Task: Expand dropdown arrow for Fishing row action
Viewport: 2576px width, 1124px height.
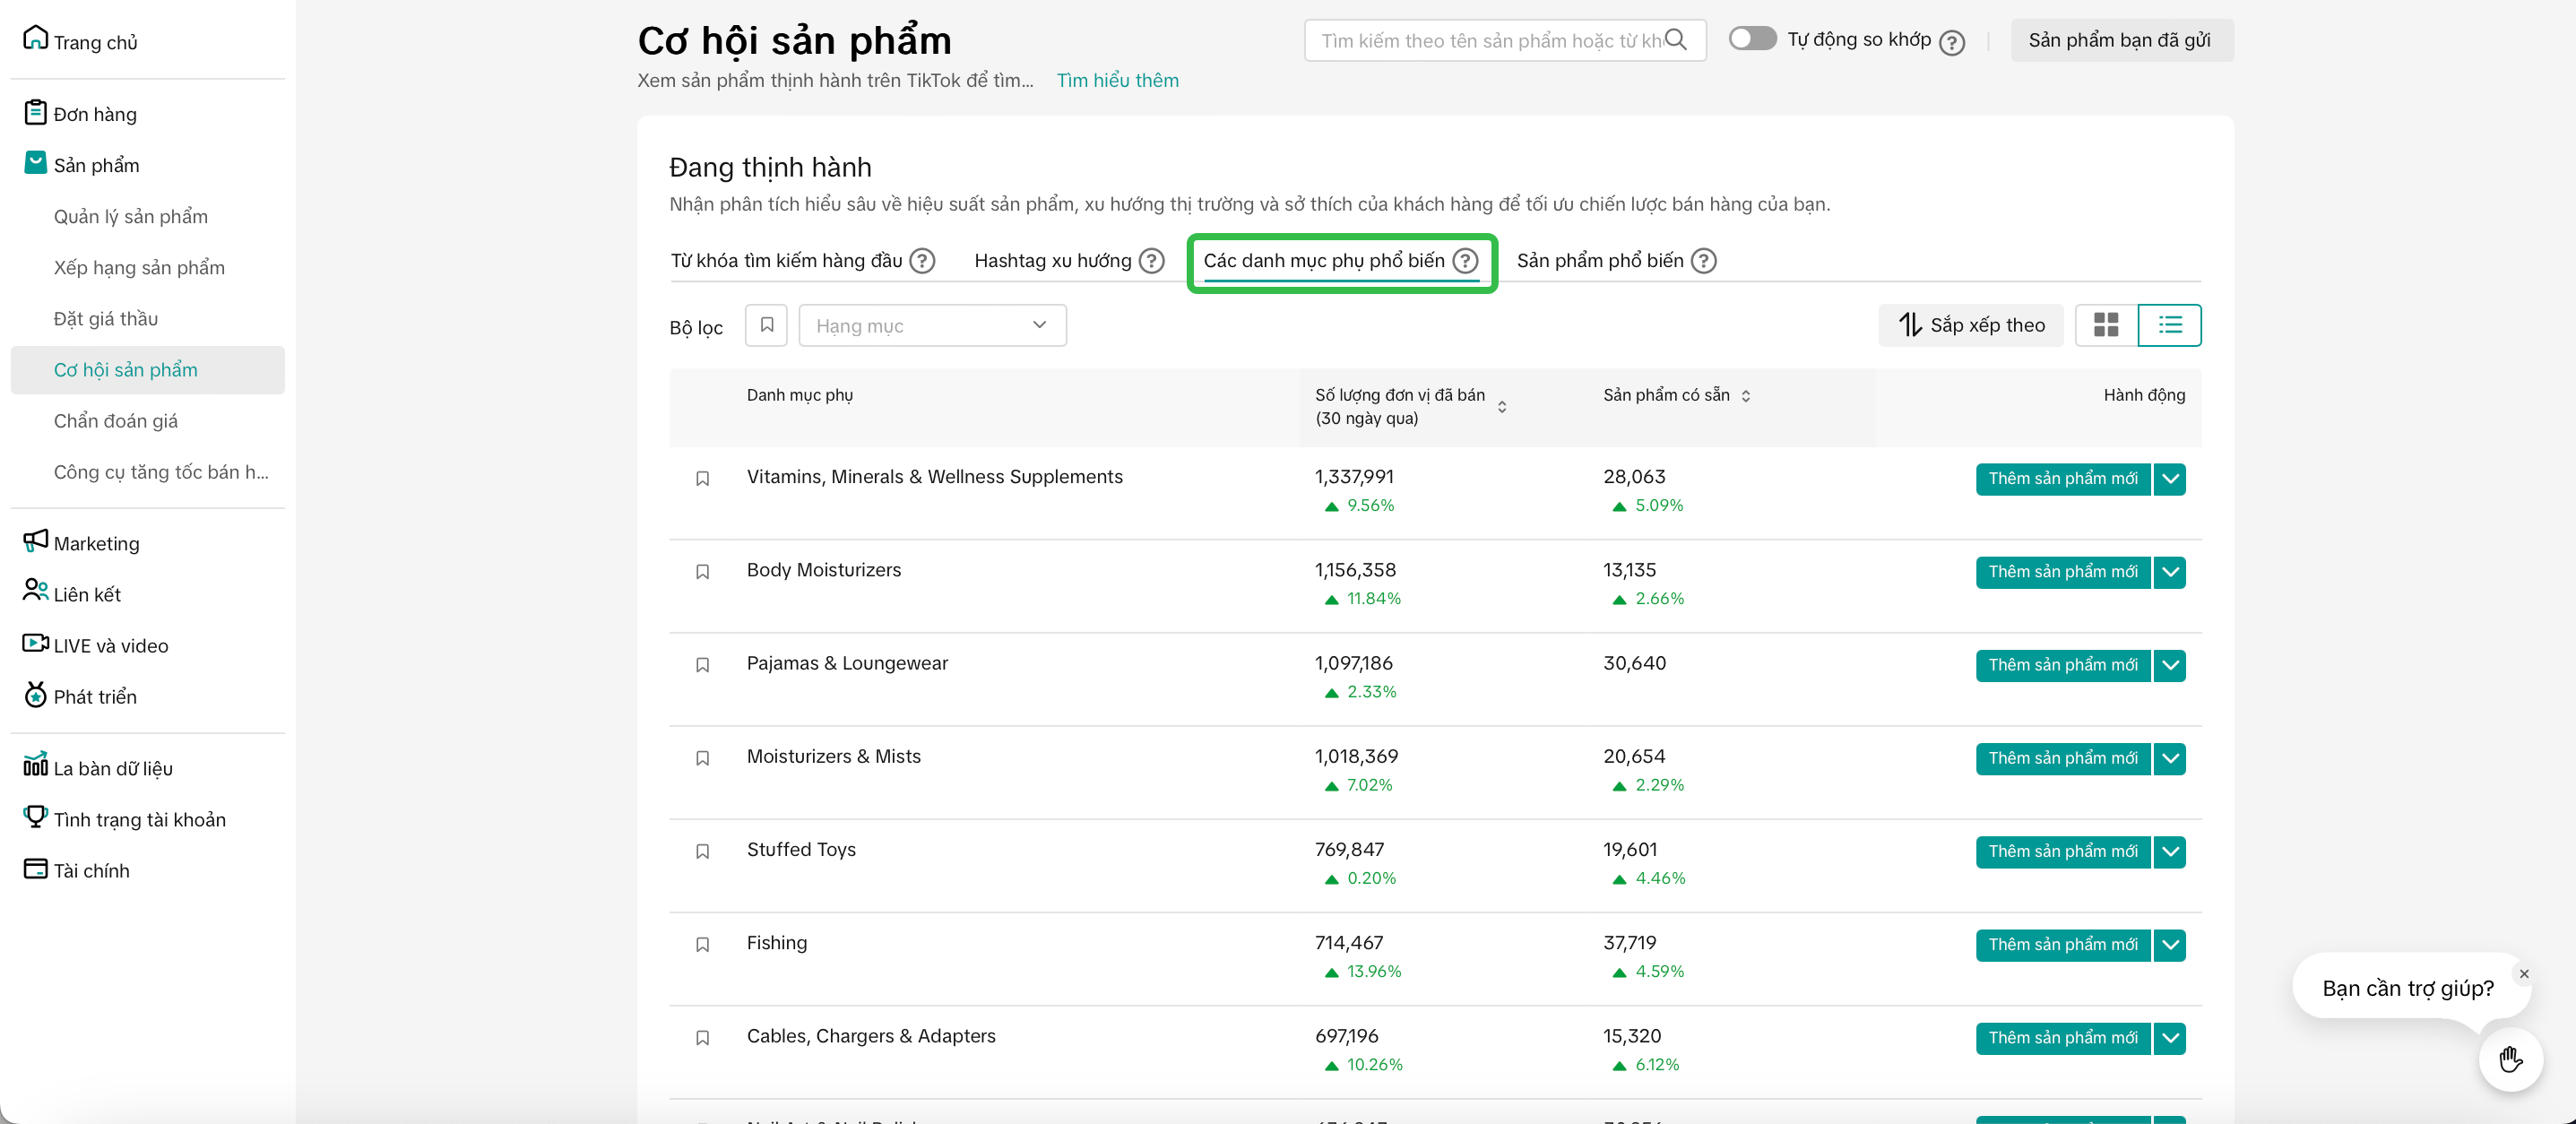Action: [x=2169, y=945]
